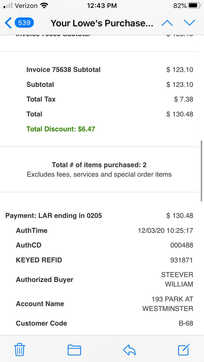Move the message using the folder icon
The height and width of the screenshot is (362, 204).
[x=74, y=350]
